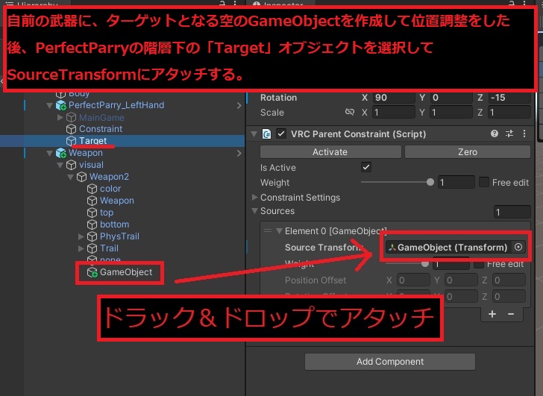Collapse the PerfectParry_LeftHand node
This screenshot has width=543, height=396.
(x=49, y=105)
